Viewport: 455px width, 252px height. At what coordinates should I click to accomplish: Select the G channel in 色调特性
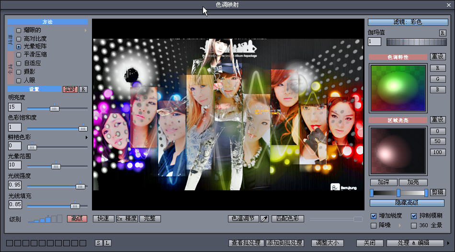438,79
